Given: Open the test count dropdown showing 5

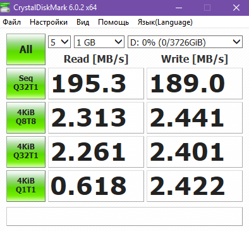Looking at the screenshot, I should [x=59, y=42].
